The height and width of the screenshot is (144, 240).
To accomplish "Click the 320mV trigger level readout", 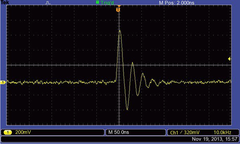I will pyautogui.click(x=192, y=132).
